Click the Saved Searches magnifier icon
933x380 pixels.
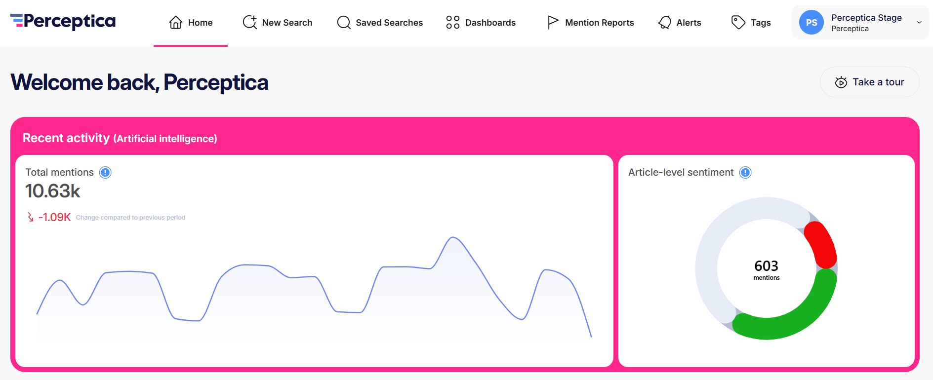pyautogui.click(x=344, y=22)
